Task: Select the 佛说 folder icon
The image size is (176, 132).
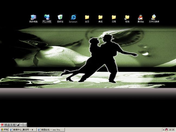Action: pyautogui.click(x=100, y=18)
